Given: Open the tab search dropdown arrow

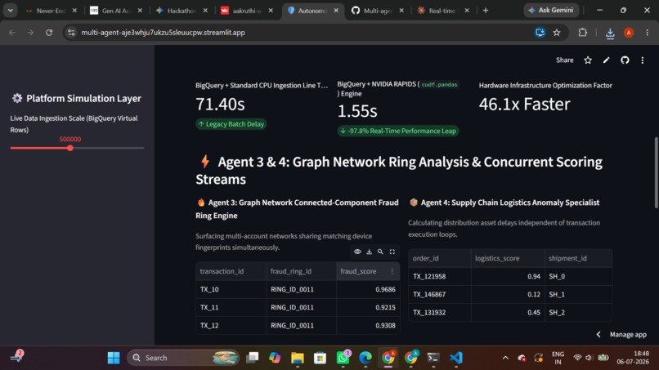Looking at the screenshot, I should [10, 11].
